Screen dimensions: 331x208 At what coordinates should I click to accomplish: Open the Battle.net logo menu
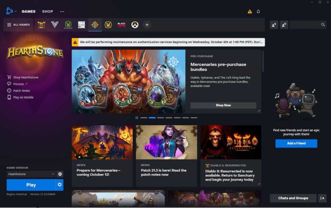10,11
